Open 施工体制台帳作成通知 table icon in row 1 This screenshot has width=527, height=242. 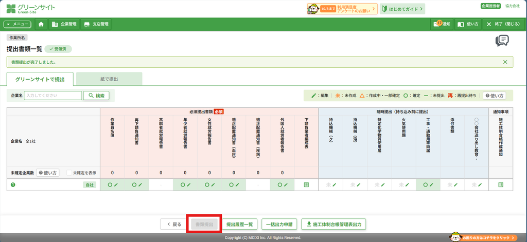501,184
